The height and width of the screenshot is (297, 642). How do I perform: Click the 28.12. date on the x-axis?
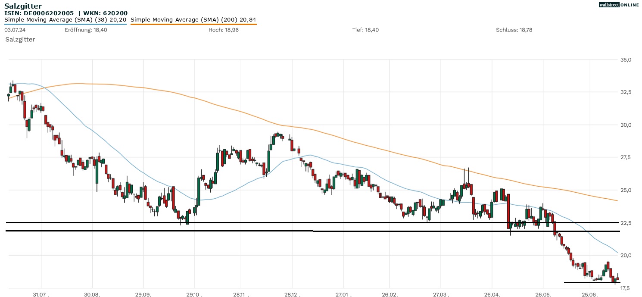tap(292, 294)
